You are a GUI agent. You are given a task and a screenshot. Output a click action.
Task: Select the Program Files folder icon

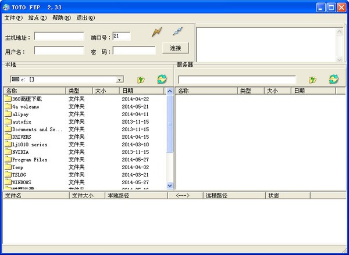(8, 159)
